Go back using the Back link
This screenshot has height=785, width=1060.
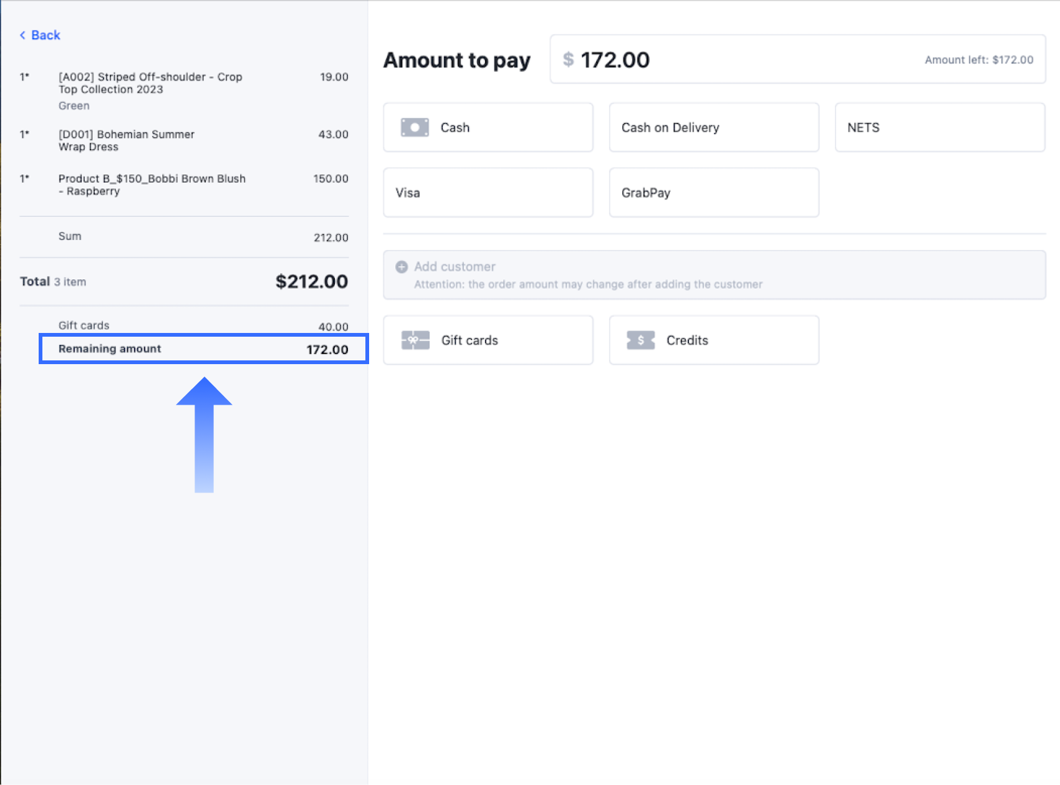(46, 36)
